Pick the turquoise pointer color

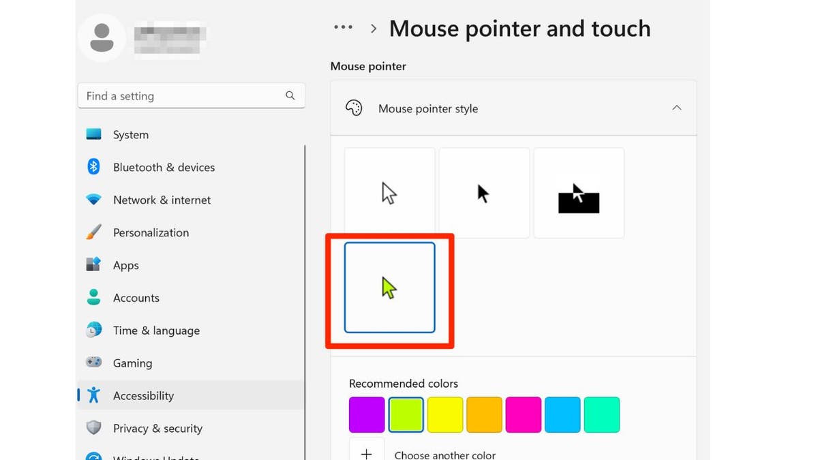click(x=602, y=415)
